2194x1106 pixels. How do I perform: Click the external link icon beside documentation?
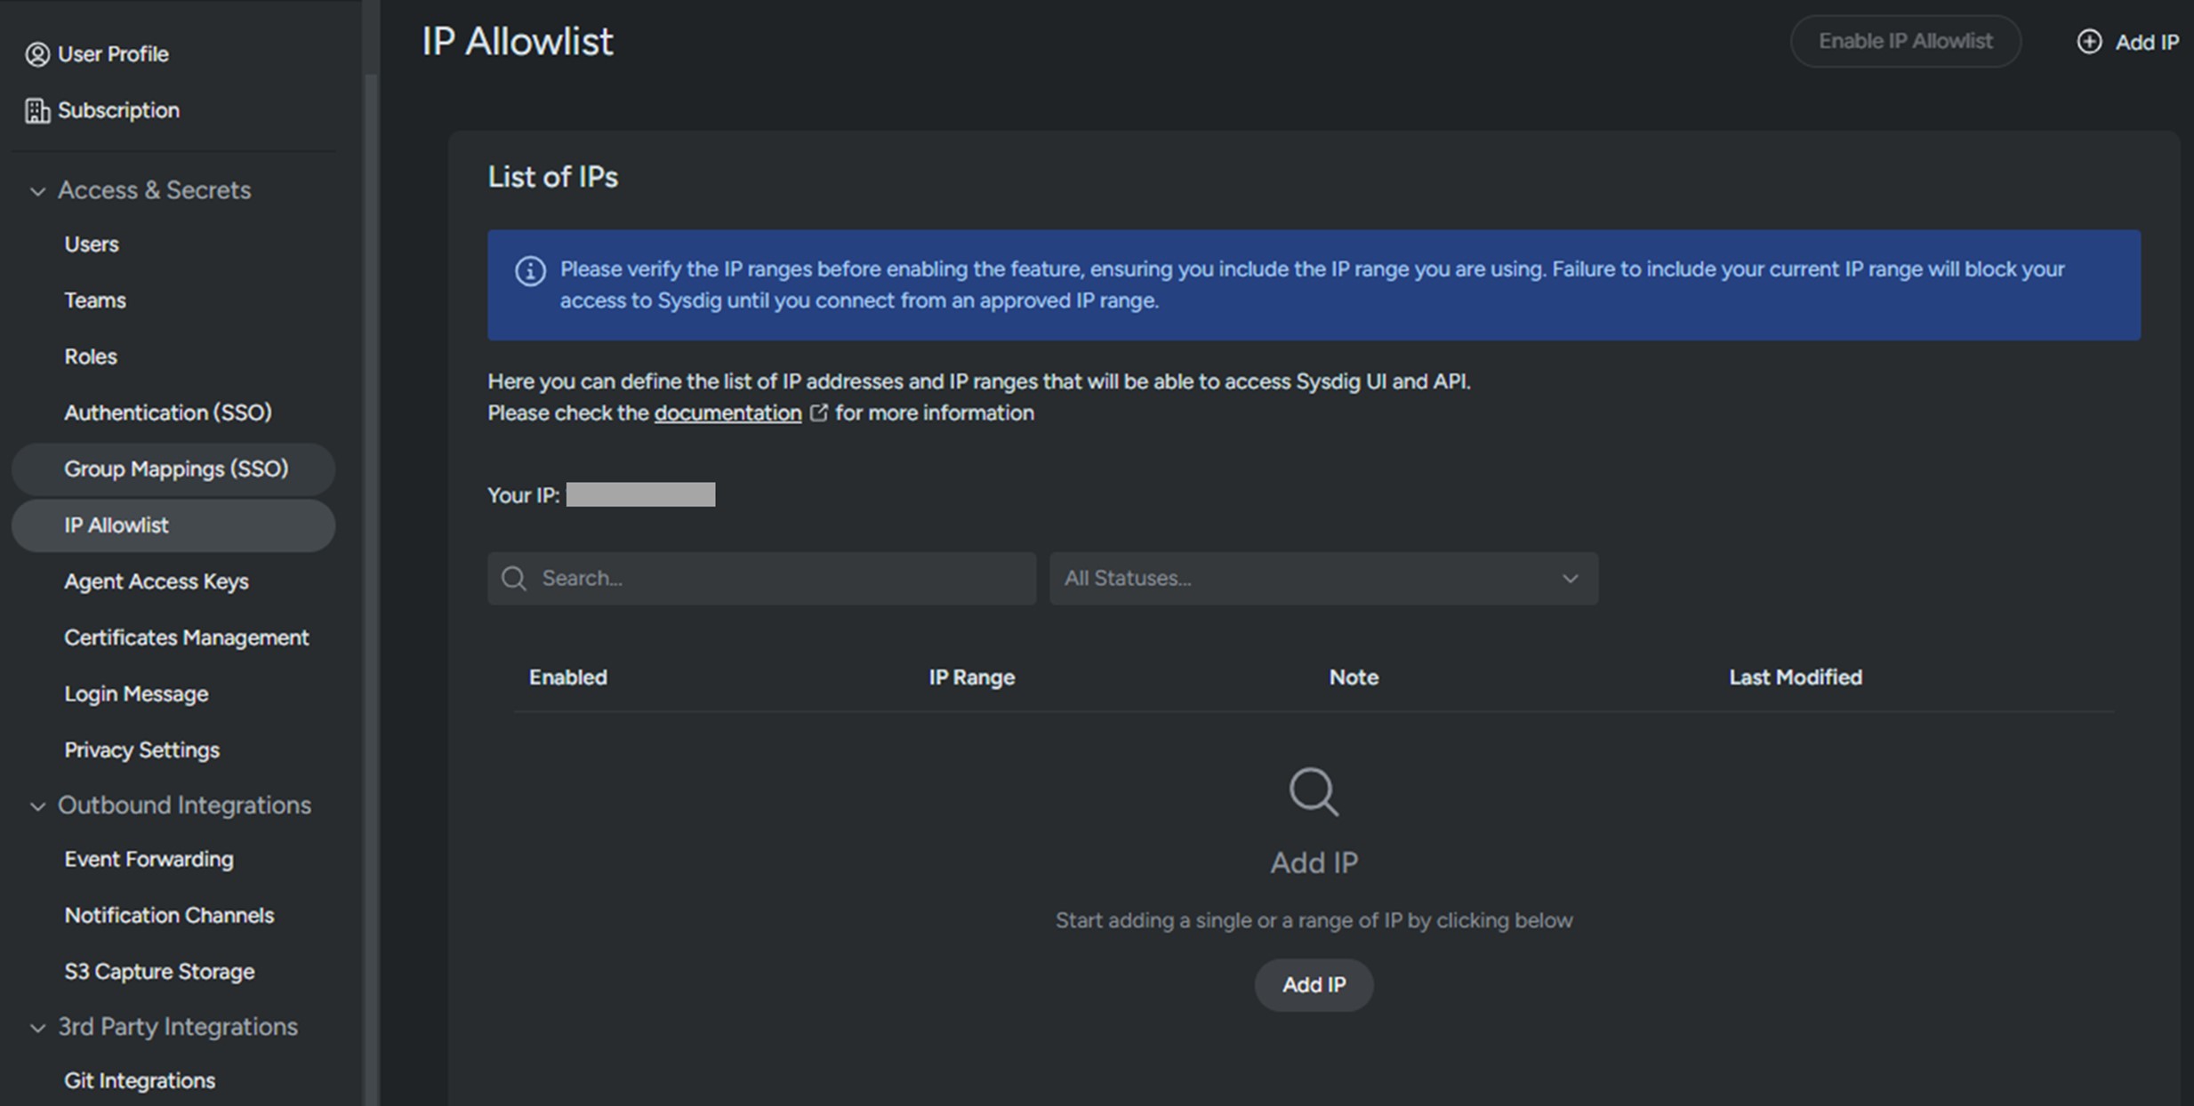818,413
